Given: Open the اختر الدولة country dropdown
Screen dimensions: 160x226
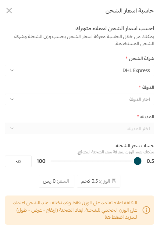Looking at the screenshot, I should tap(80, 99).
